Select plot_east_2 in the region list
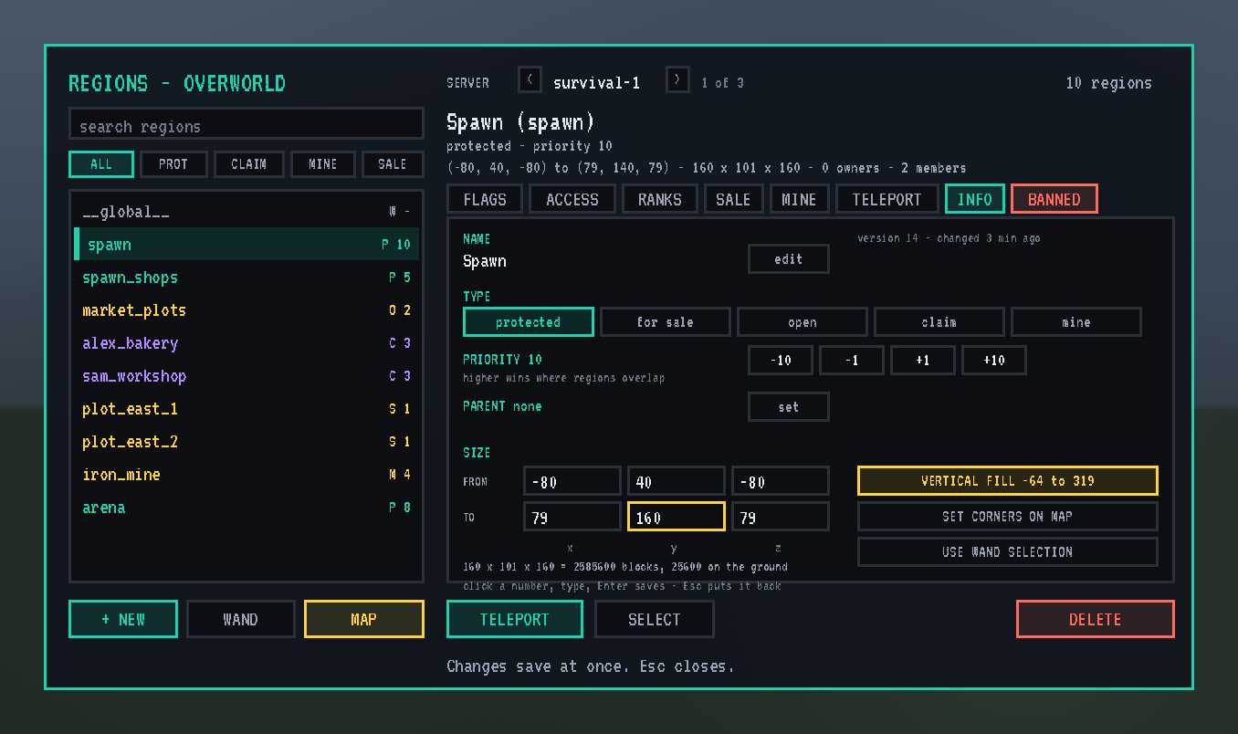 [x=247, y=442]
